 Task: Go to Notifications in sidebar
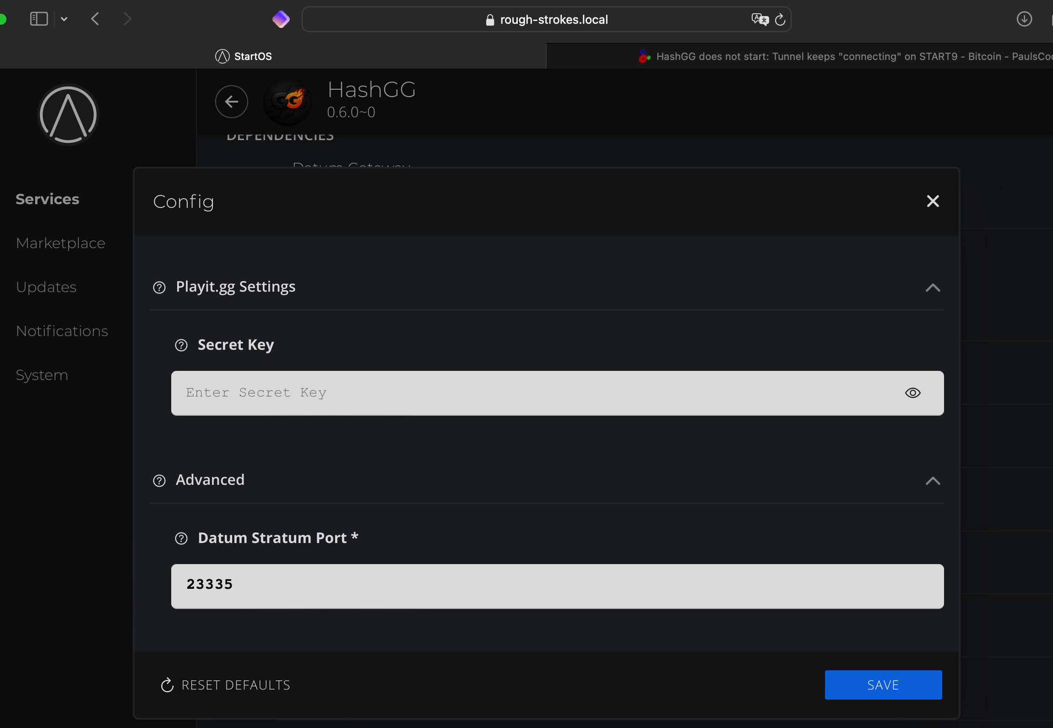pos(62,331)
